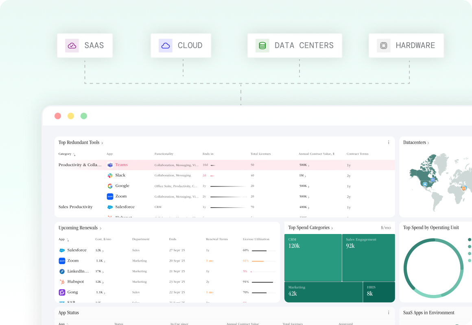Screen dimensions: 472x325
Task: Click the Ends in column header
Action: (x=208, y=154)
